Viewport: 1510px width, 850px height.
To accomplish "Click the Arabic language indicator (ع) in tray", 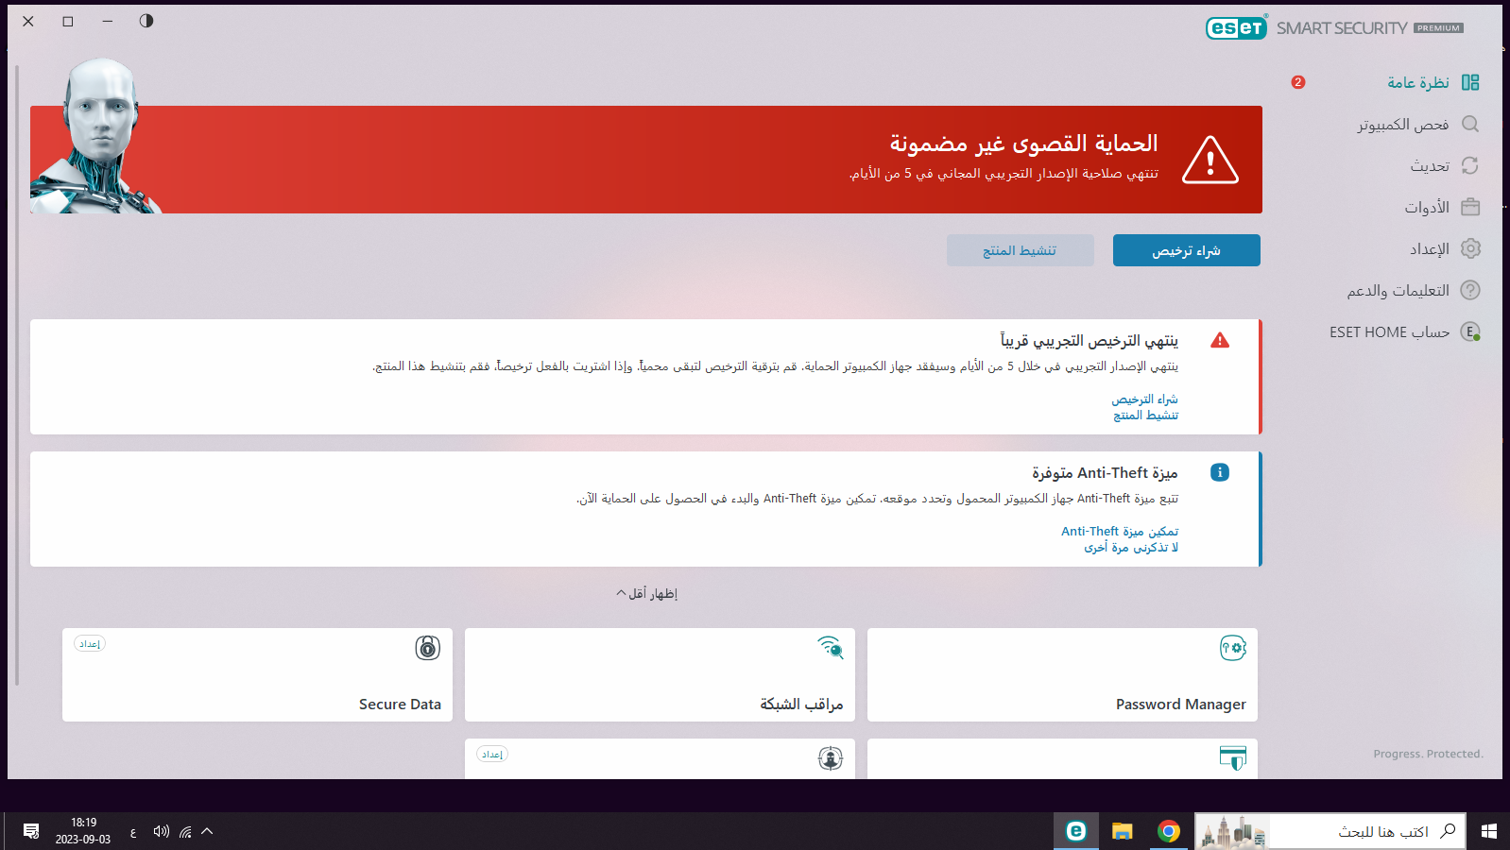I will coord(133,832).
